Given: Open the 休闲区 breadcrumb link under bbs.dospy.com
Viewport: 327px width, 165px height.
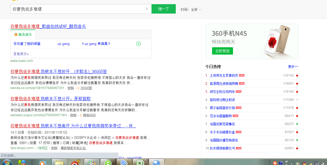Looking at the screenshot, I should click(43, 148).
